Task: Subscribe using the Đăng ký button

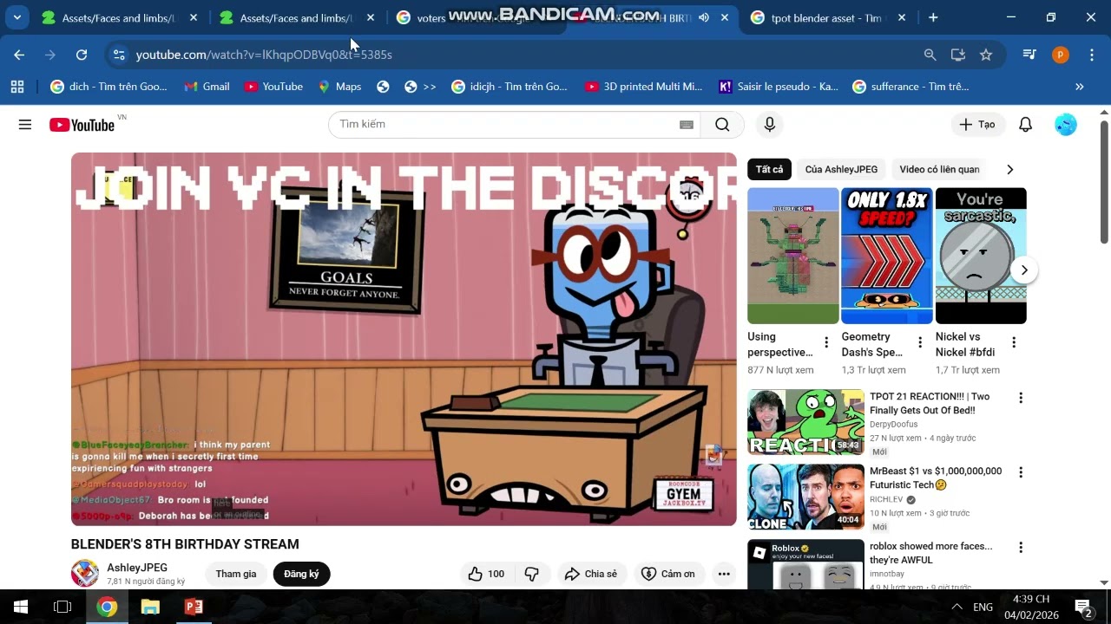Action: click(301, 574)
